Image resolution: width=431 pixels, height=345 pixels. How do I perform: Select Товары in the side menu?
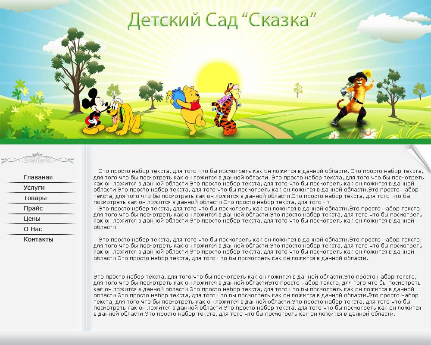click(35, 198)
